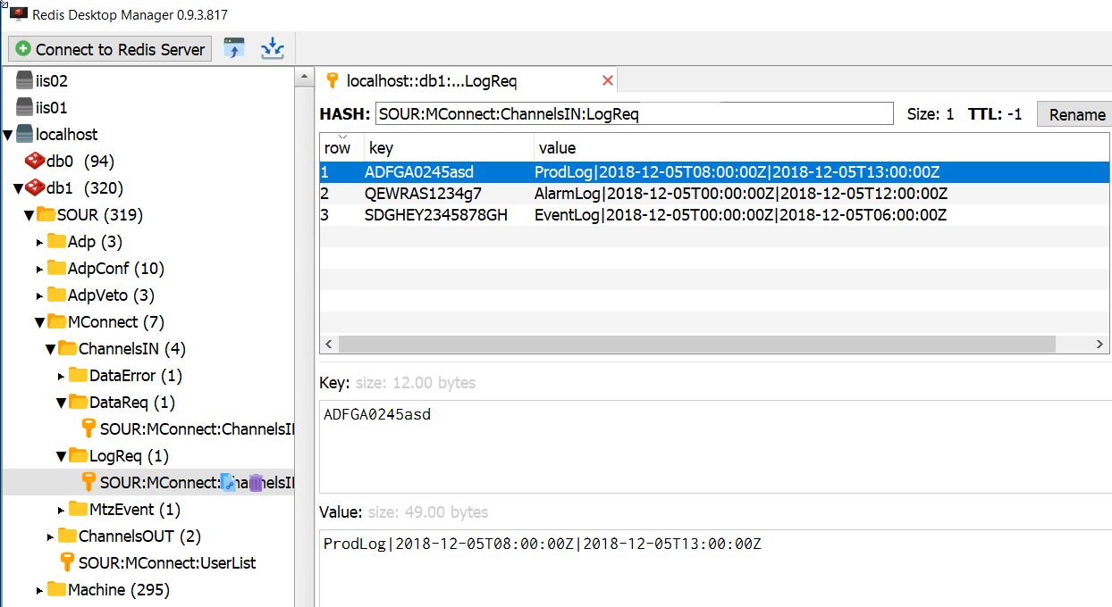Viewport: 1112px width, 607px height.
Task: Select row with key QEWRAS1234g7
Action: [715, 193]
